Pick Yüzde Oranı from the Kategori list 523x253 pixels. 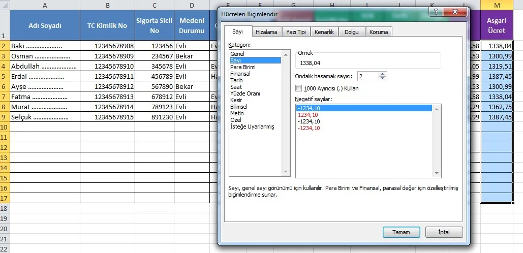(245, 93)
